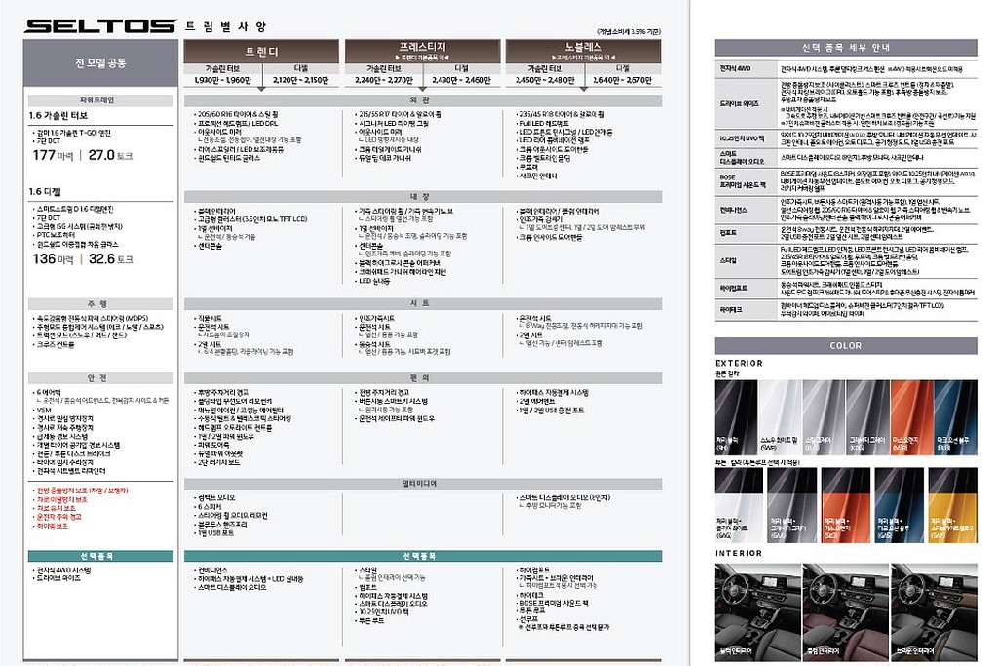The image size is (998, 666).
Task: Click the EXTERIOR heading
Action: point(739,363)
